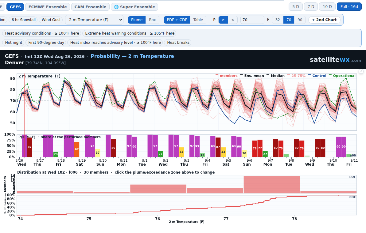Click the red time marker line on the plume
Viewport: 366px width, 233px height.
pyautogui.click(x=24, y=102)
